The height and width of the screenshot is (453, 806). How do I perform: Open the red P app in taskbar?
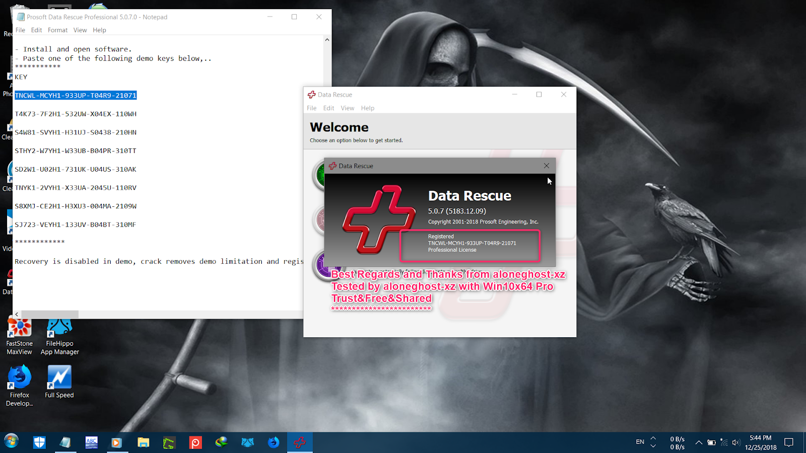(195, 442)
